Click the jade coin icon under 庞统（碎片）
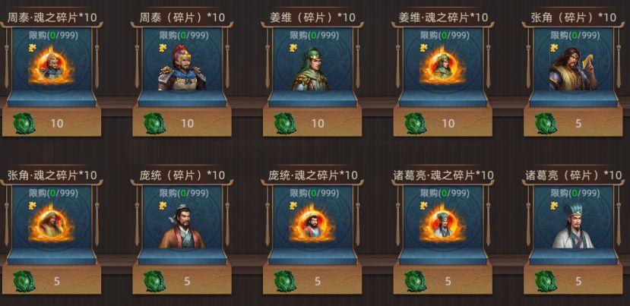The image size is (630, 306). point(155,281)
